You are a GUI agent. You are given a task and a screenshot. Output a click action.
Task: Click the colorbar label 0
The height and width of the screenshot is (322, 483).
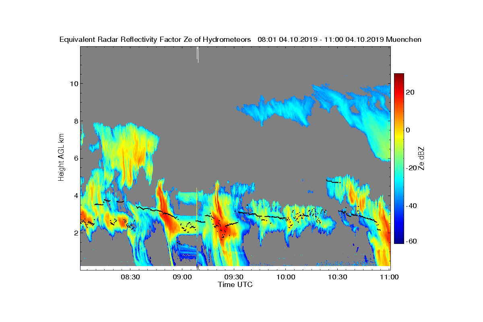(409, 130)
